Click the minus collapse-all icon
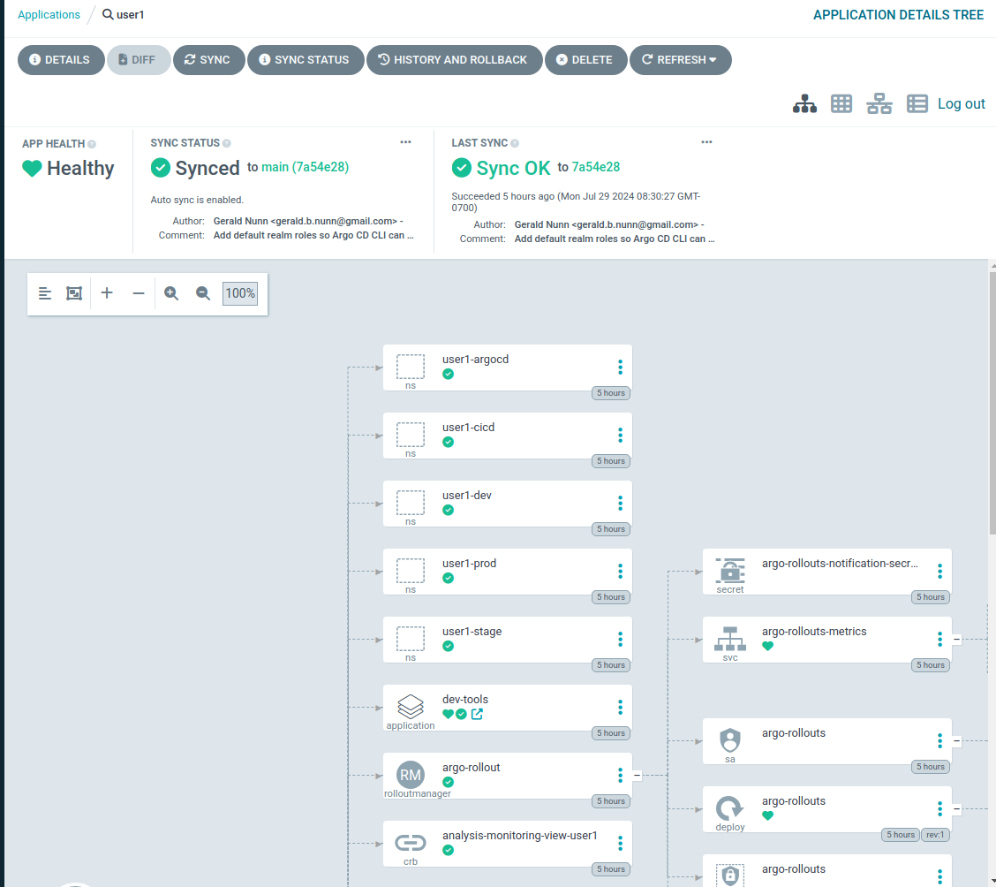Image resolution: width=996 pixels, height=887 pixels. (139, 293)
